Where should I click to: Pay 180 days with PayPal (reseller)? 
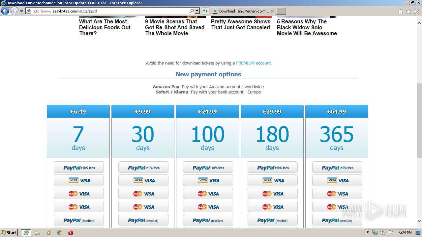[x=273, y=220]
